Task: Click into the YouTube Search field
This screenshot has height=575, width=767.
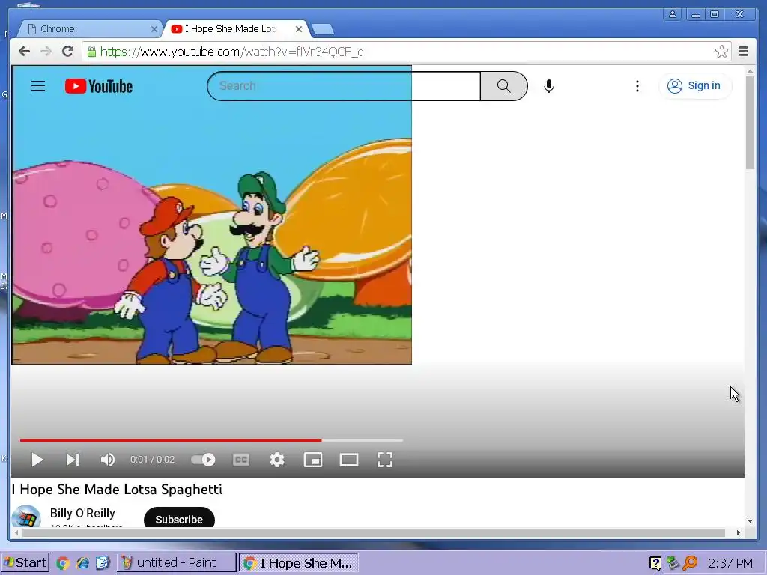Action: (x=344, y=86)
